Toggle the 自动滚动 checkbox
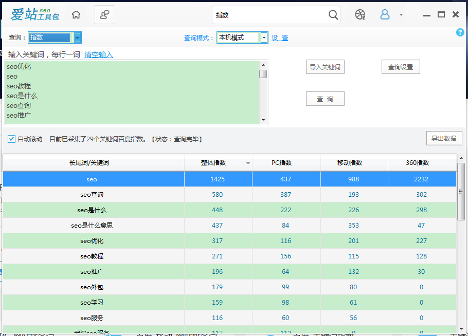Image resolution: width=468 pixels, height=336 pixels. click(x=11, y=139)
